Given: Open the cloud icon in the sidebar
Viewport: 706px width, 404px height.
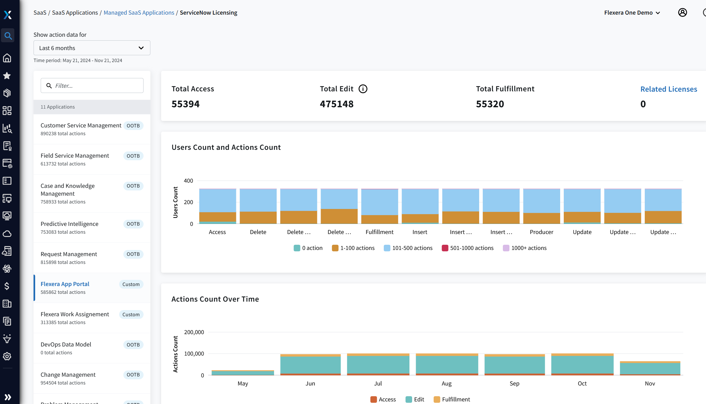Looking at the screenshot, I should [7, 234].
